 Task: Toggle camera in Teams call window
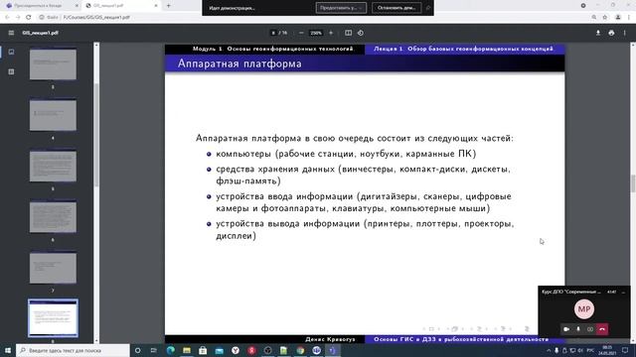[566, 329]
